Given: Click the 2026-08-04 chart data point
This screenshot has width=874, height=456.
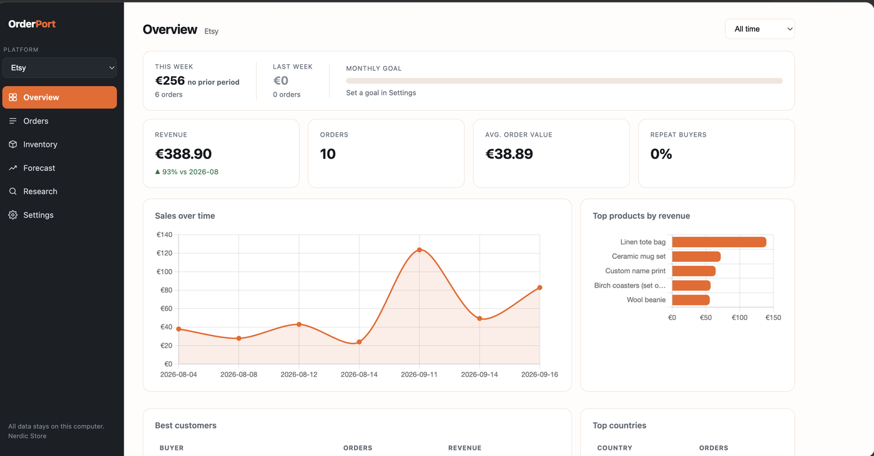Looking at the screenshot, I should point(179,329).
